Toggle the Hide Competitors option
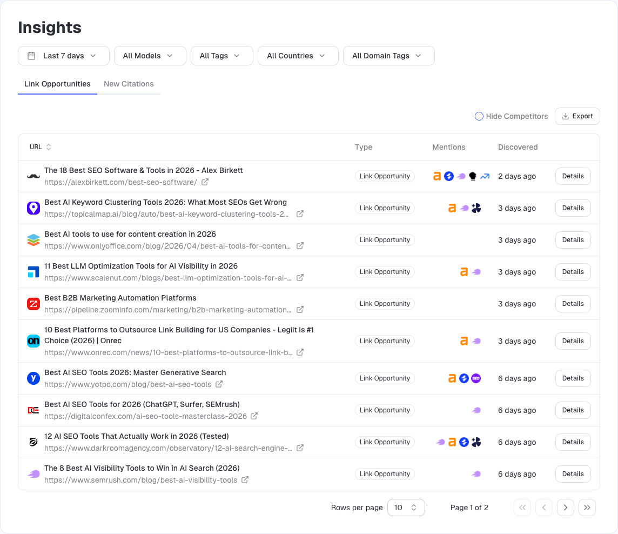Screen dimensions: 618x534 (479, 116)
